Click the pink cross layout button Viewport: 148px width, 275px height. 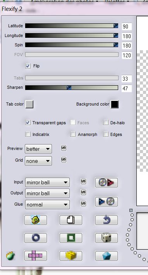(35, 256)
